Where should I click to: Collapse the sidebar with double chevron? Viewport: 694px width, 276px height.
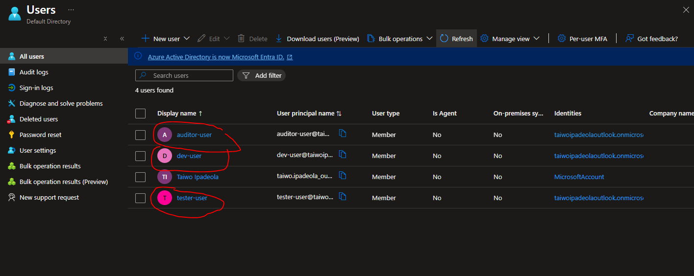coord(122,39)
